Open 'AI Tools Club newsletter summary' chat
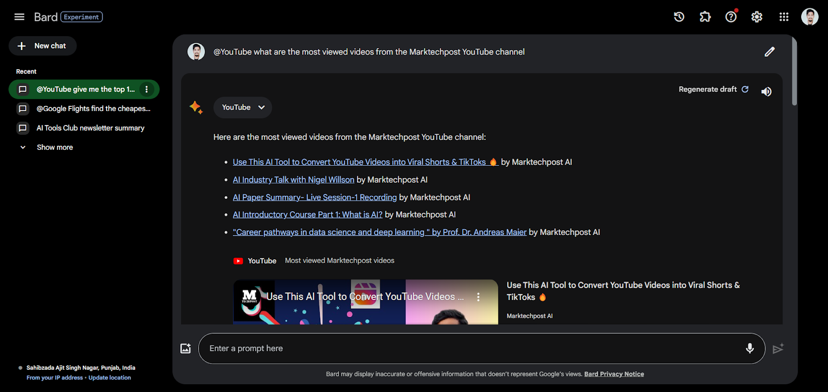Image resolution: width=828 pixels, height=392 pixels. pyautogui.click(x=84, y=128)
